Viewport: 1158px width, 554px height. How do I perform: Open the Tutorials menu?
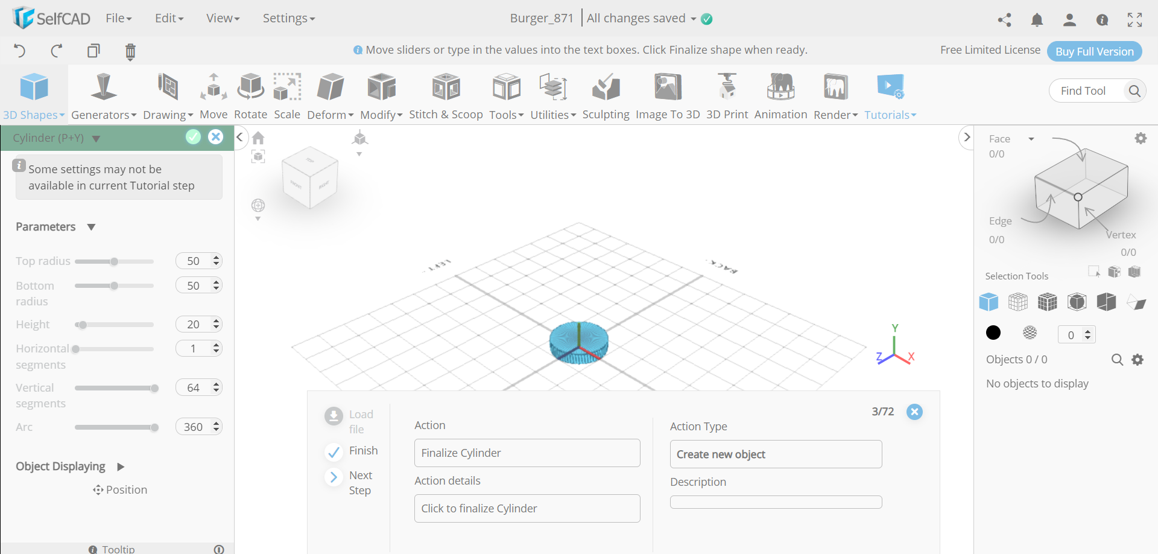(x=890, y=97)
